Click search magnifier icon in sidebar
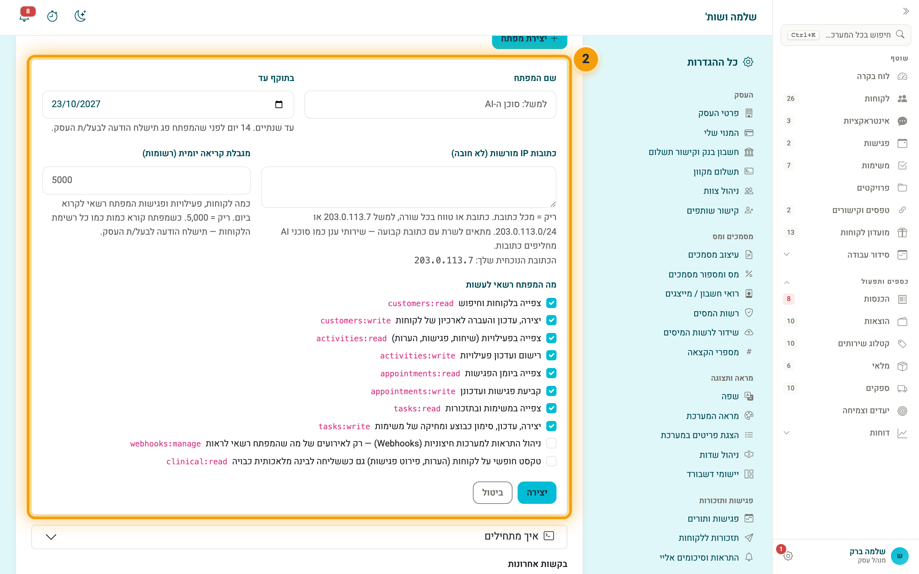The image size is (919, 574). click(x=900, y=34)
